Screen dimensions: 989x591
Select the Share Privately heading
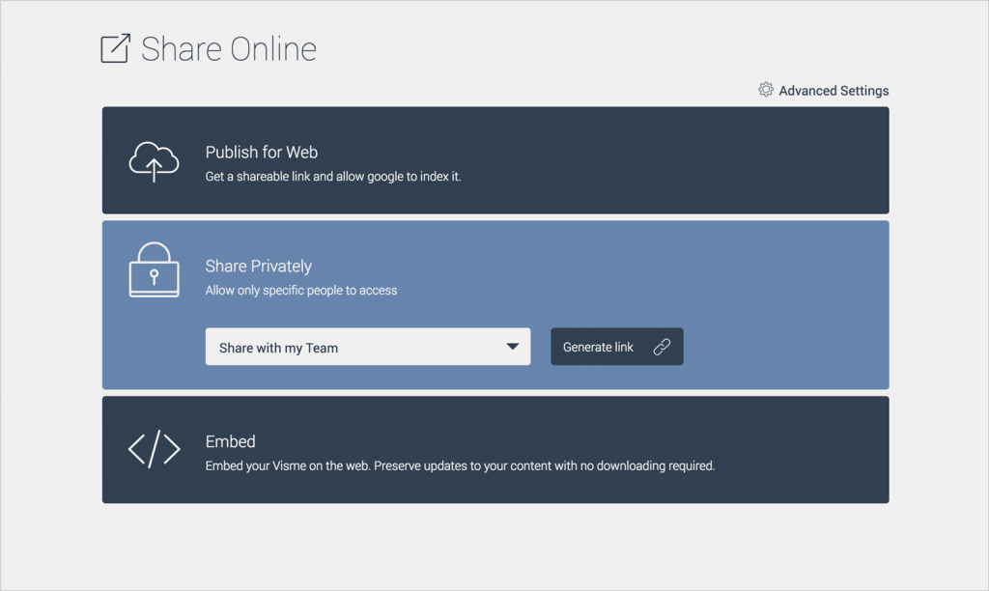[259, 267]
